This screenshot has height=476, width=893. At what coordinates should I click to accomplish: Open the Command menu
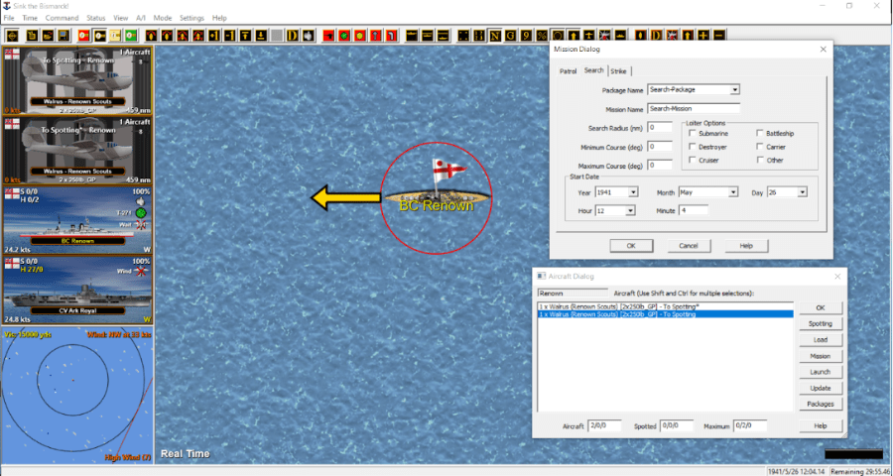(x=63, y=18)
